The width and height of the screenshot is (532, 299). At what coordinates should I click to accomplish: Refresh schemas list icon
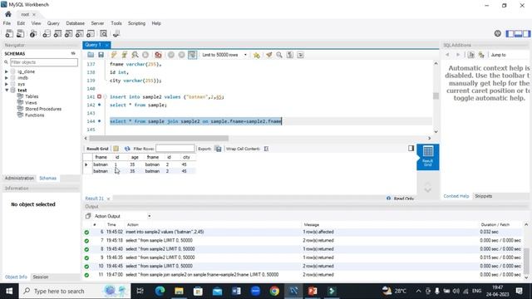pyautogui.click(x=73, y=53)
